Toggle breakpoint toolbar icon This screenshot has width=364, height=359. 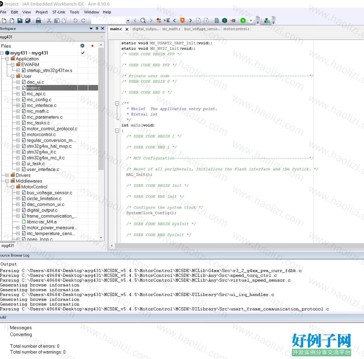[x=233, y=21]
